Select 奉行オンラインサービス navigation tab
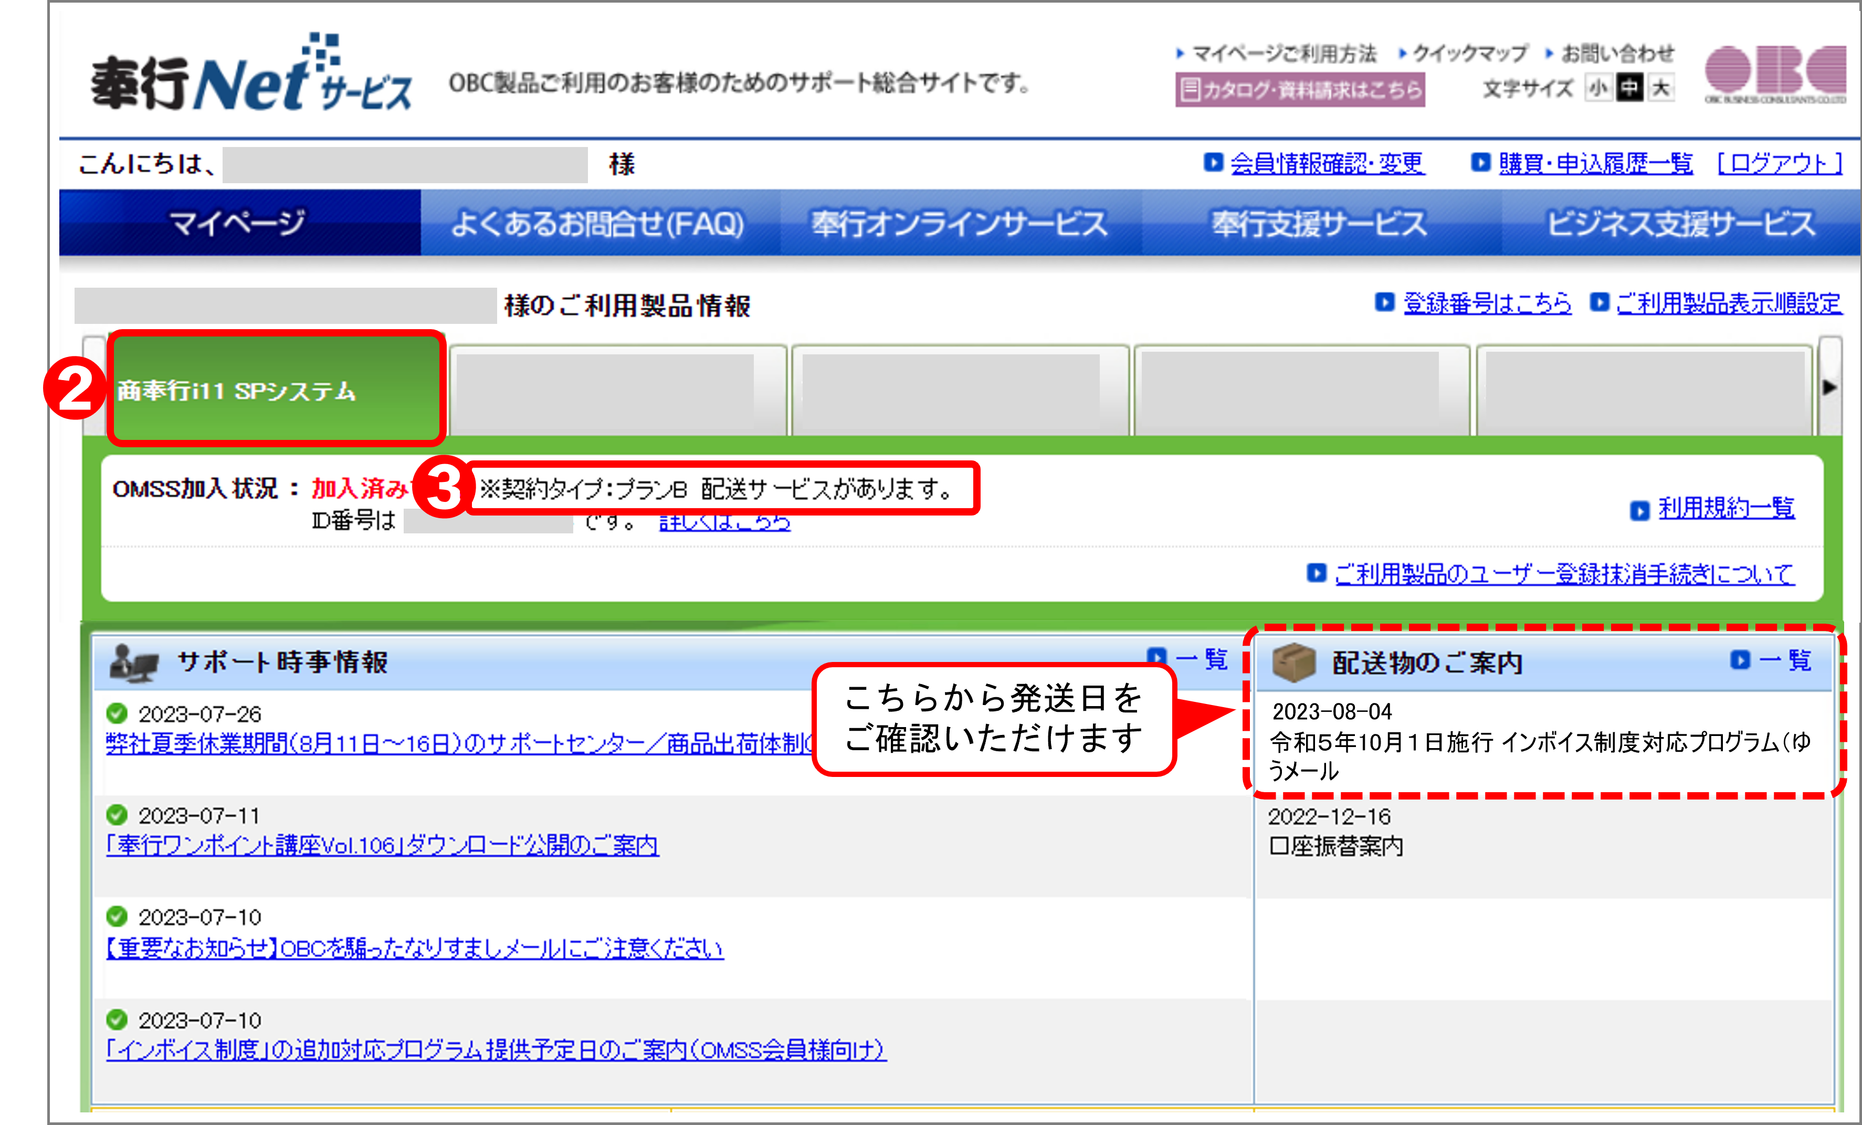 tap(961, 223)
